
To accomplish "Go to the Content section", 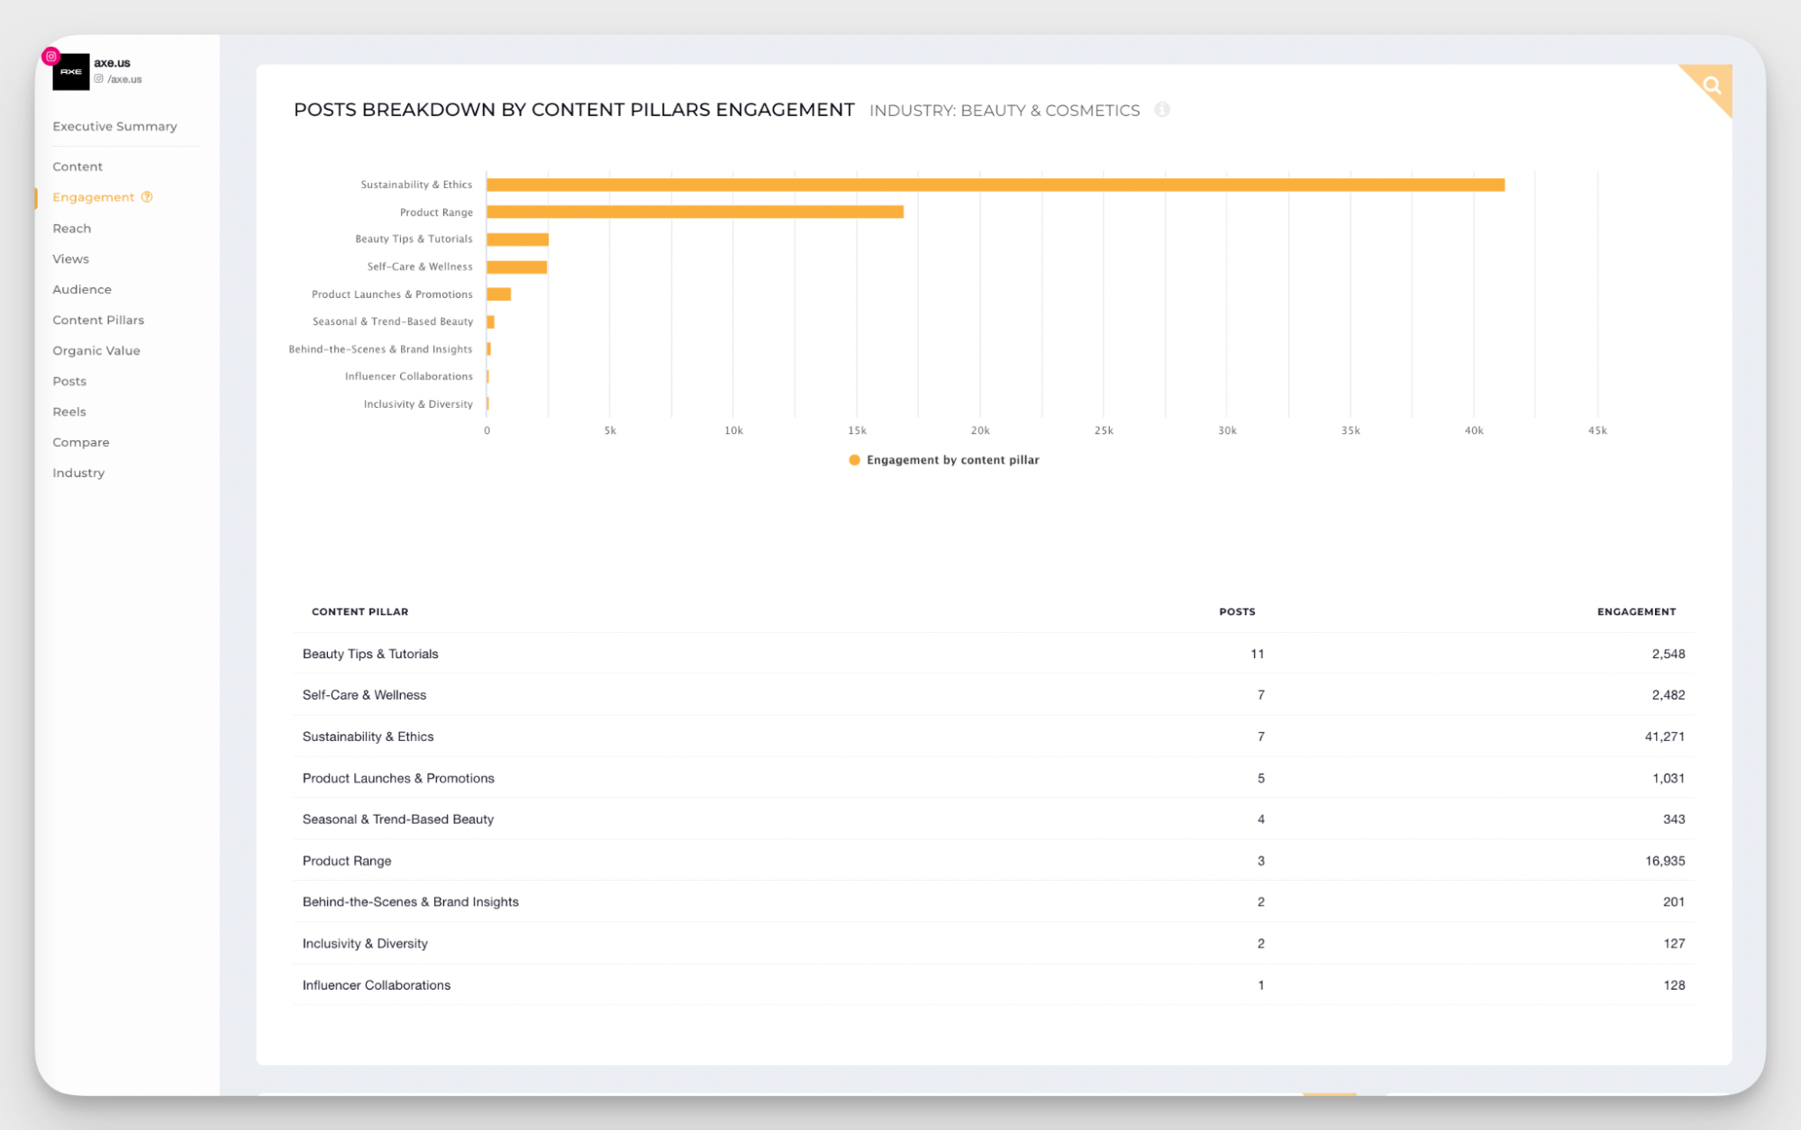I will coord(77,167).
